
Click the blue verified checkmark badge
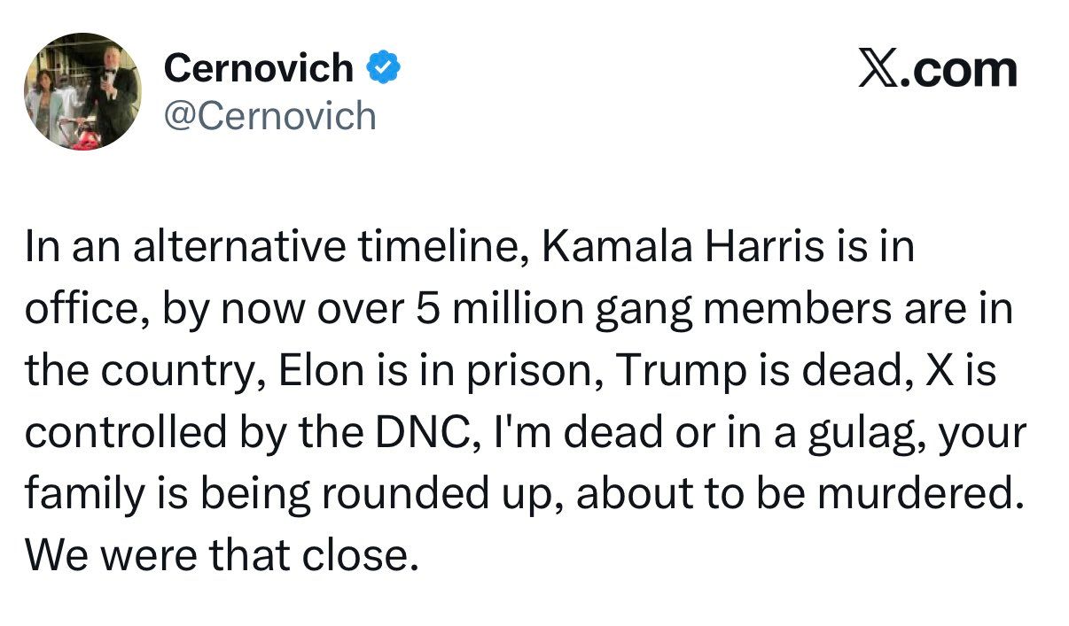383,68
